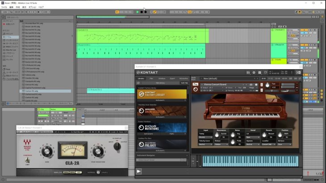
Task: Click the library refresh icon in Kontakt
Action: pyautogui.click(x=138, y=83)
